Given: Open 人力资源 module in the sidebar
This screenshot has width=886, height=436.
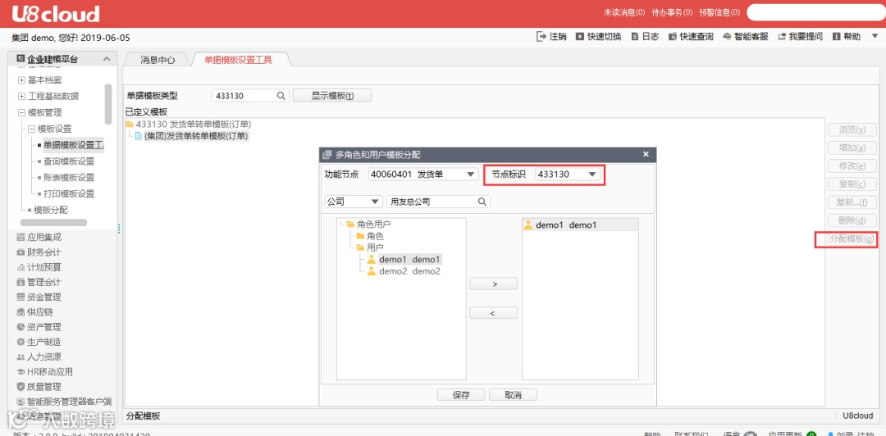Looking at the screenshot, I should tap(39, 357).
